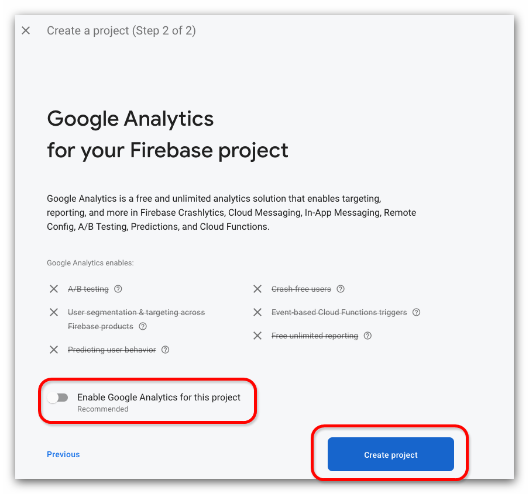Click X mark beside User segmentation & targeting
The width and height of the screenshot is (529, 494).
pos(54,312)
